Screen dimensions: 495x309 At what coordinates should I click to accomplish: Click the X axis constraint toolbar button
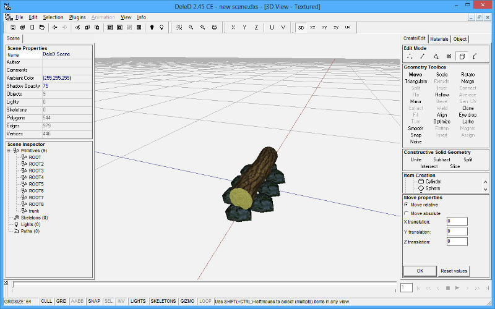coord(233,27)
